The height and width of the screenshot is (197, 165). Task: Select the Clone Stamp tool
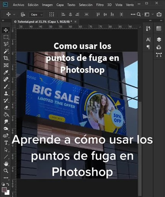pos(6,94)
